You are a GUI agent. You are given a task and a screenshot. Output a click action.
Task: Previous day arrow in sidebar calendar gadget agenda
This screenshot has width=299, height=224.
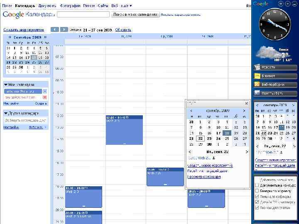[257, 146]
